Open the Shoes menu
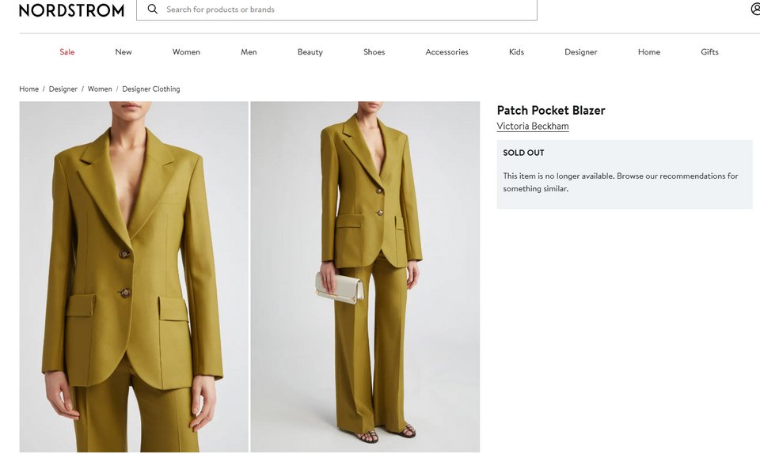The image size is (760, 454). pos(374,52)
